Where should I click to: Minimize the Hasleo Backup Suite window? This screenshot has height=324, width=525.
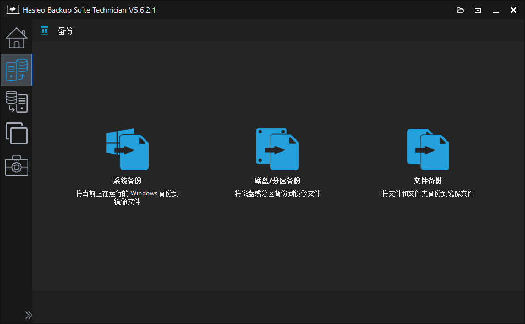point(495,9)
